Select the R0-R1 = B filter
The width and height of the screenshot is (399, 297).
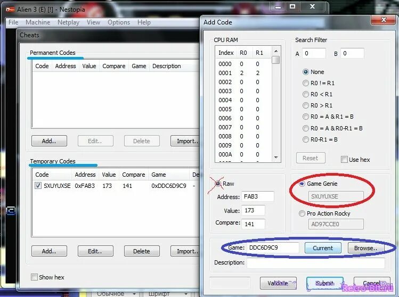[306, 139]
